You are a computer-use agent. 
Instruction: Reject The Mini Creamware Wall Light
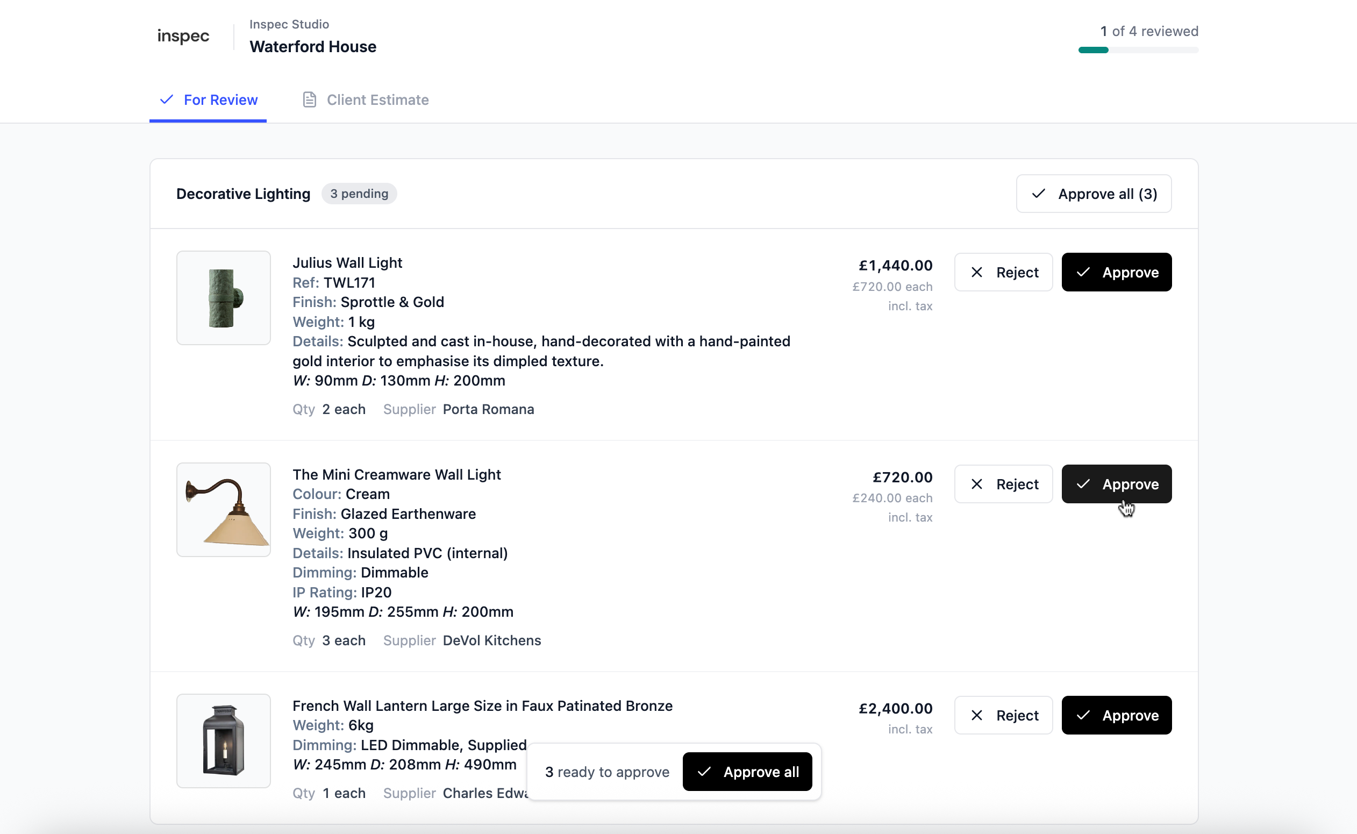click(1004, 484)
